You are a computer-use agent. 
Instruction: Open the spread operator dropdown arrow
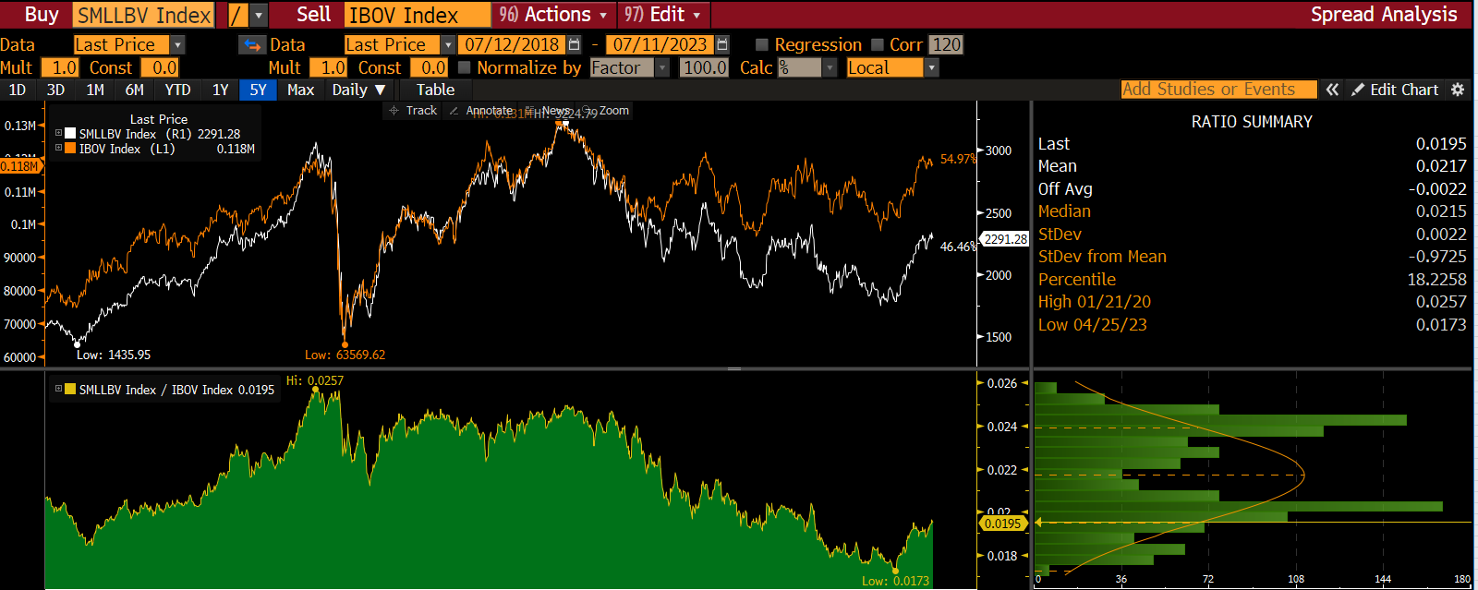click(259, 15)
